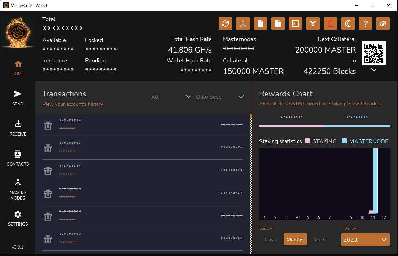Click the red unlocked padlock icon
The width and height of the screenshot is (398, 256).
[330, 23]
